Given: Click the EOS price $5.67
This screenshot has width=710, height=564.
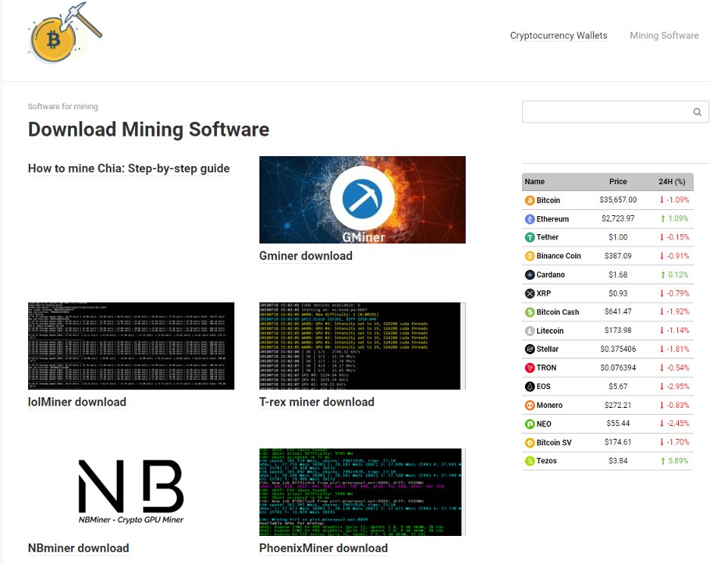Looking at the screenshot, I should (617, 387).
